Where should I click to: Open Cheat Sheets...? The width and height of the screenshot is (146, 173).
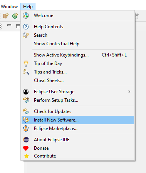pyautogui.click(x=77, y=81)
